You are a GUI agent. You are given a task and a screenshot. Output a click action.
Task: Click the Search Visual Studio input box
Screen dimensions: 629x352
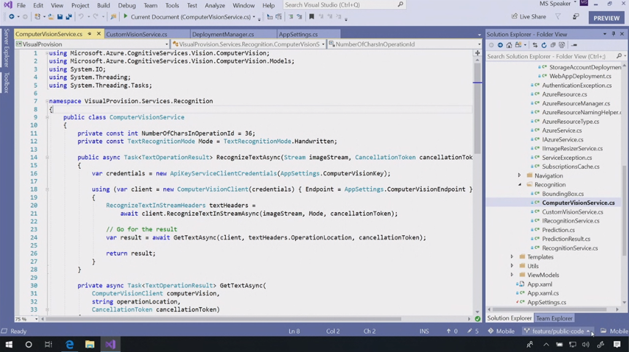coord(340,5)
